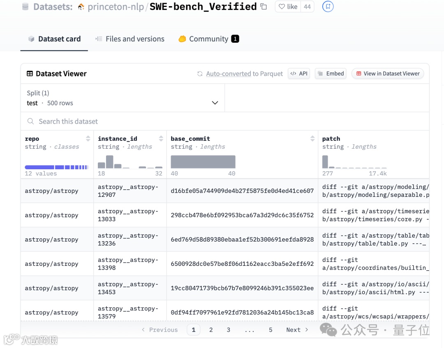Image resolution: width=444 pixels, height=348 pixels.
Task: Click the base_commit lengths histogram bar
Action: pos(203,162)
